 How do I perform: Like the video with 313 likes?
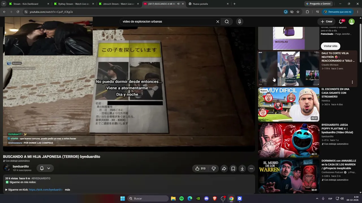pos(200,169)
